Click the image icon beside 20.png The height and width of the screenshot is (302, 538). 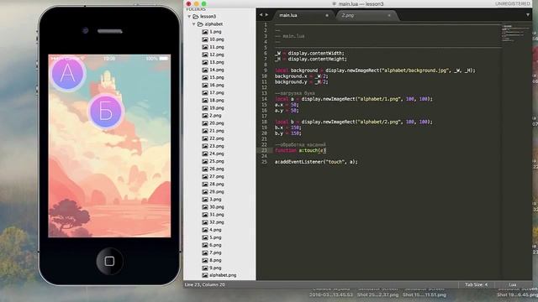pos(205,123)
